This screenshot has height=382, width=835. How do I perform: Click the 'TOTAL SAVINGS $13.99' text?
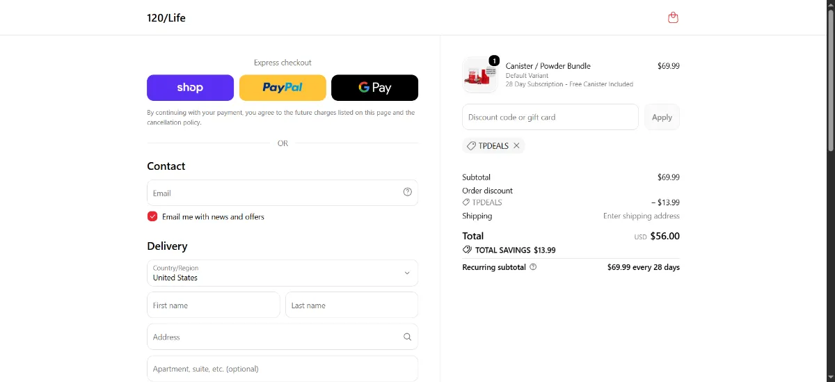pos(516,250)
